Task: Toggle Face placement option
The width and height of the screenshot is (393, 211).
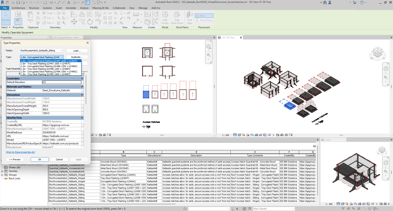Action: [204, 16]
